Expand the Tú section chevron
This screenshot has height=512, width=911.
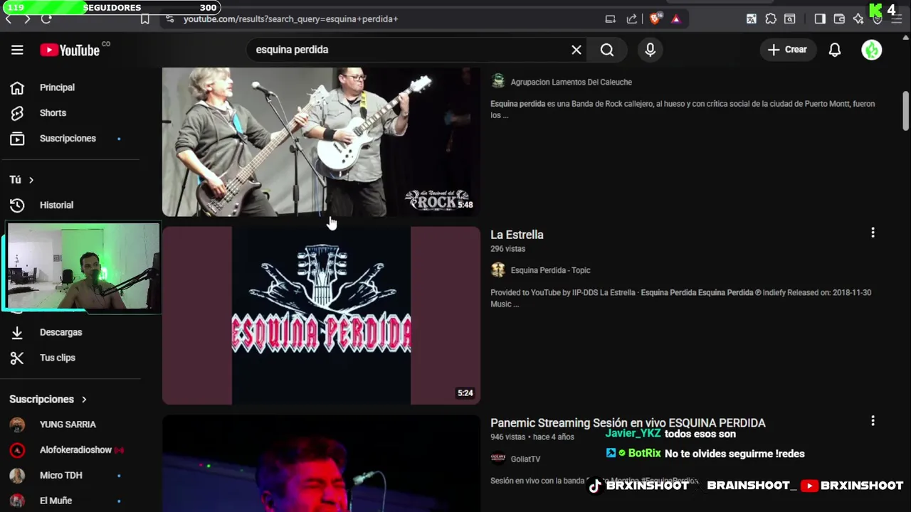(x=31, y=180)
